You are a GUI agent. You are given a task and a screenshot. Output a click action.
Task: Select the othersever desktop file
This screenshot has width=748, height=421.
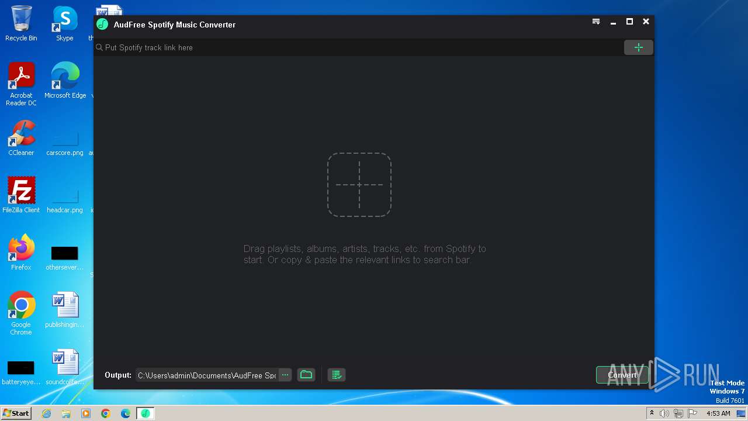65,257
